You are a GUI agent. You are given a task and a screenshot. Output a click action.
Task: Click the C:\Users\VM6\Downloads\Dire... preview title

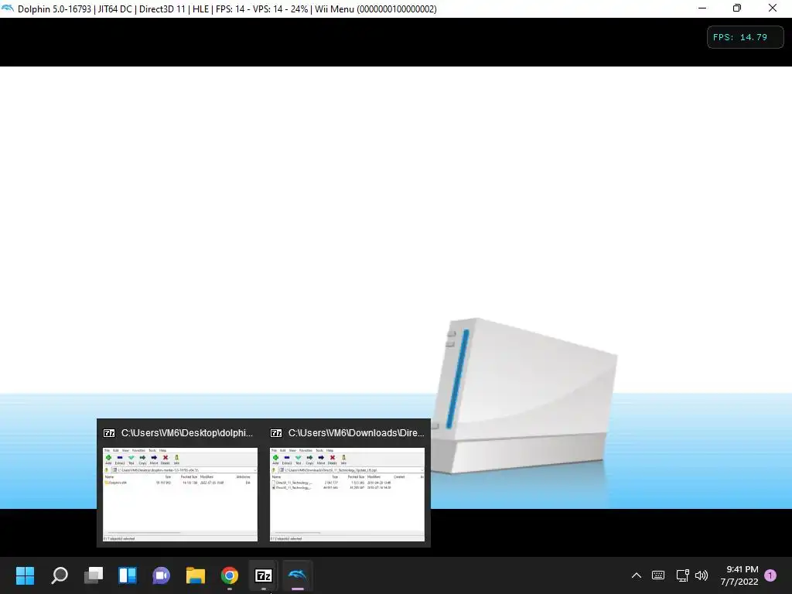point(356,433)
